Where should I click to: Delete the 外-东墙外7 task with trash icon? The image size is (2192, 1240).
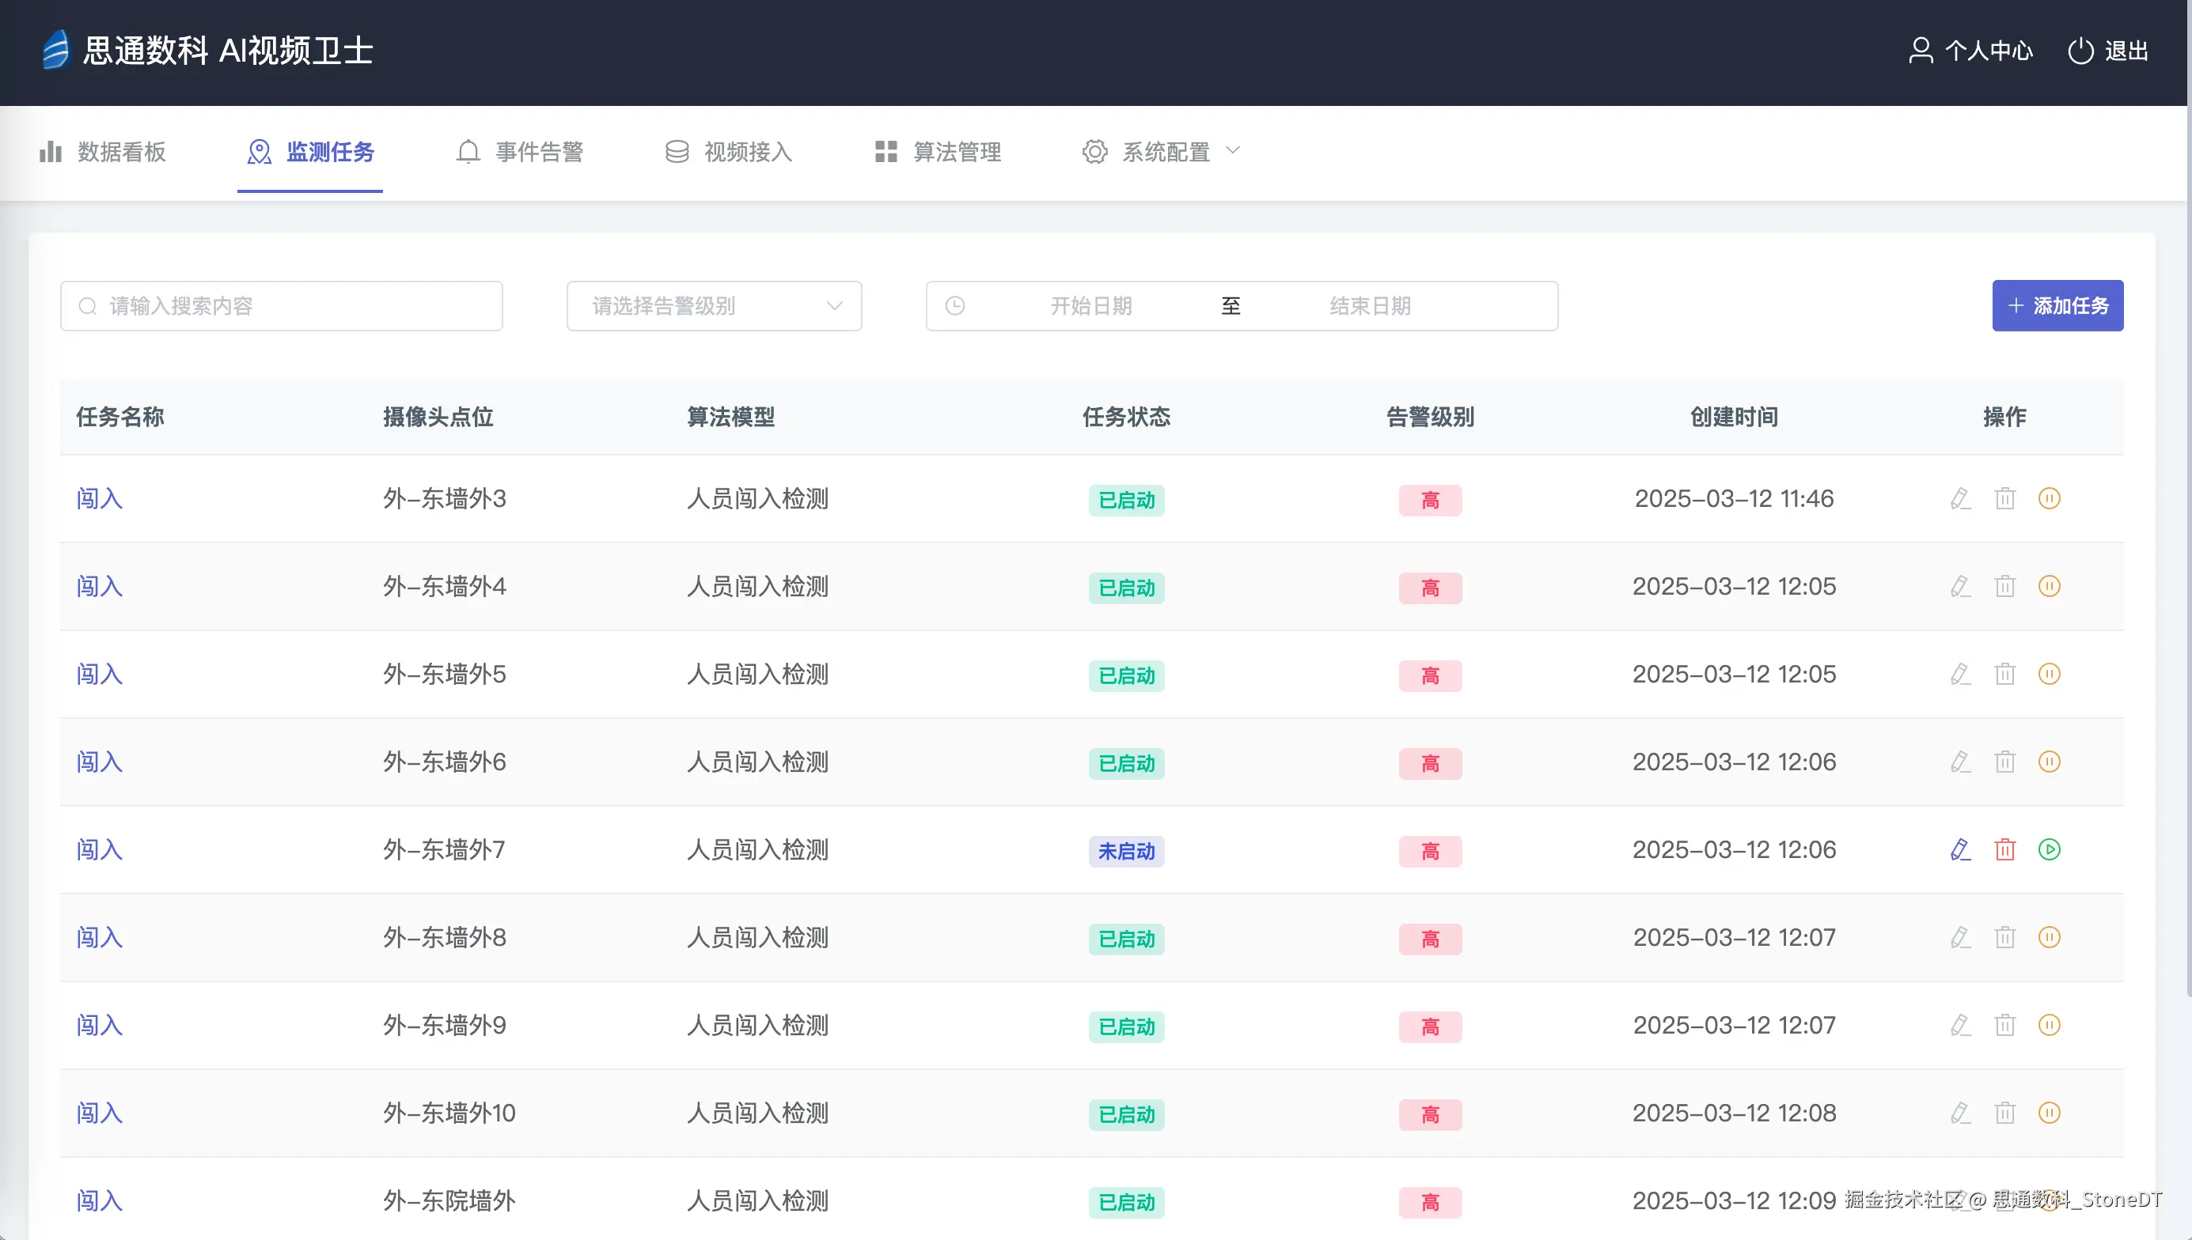(2004, 849)
